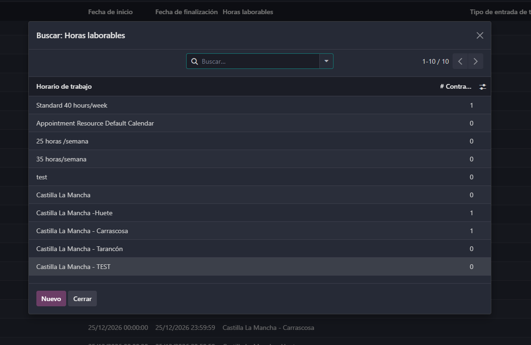The image size is (531, 345).
Task: Open the search options dropdown arrow
Action: (x=326, y=61)
